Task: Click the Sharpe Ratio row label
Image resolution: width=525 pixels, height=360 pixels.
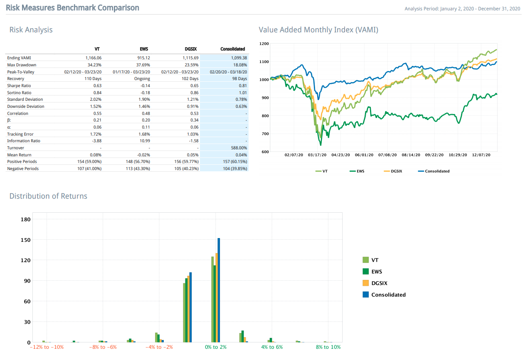Action: click(x=19, y=85)
